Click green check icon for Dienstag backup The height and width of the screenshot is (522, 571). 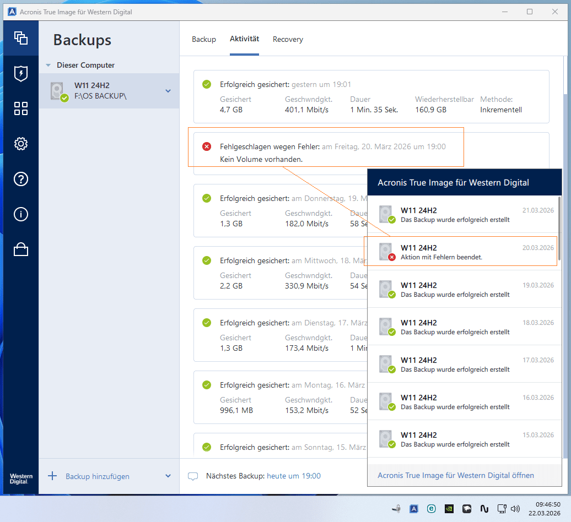(x=207, y=323)
